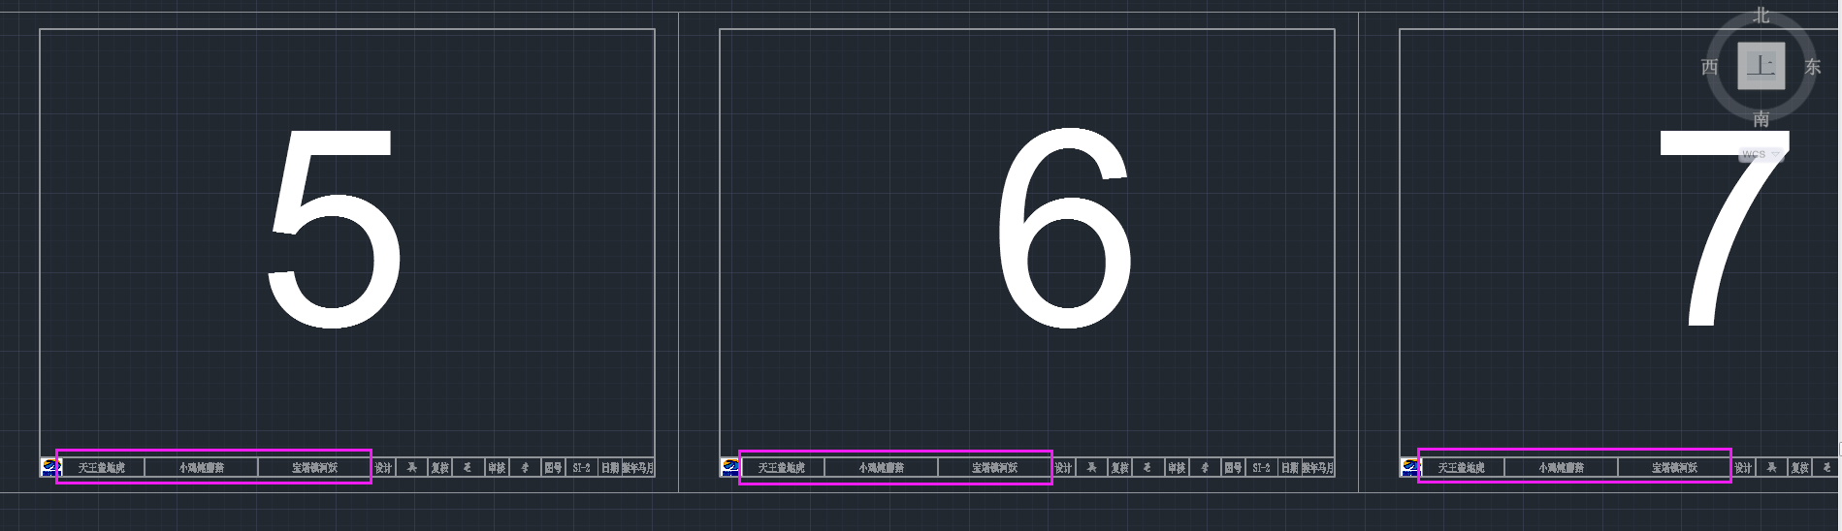This screenshot has height=531, width=1842.
Task: Click 审核 label in sheet 5 title block
Action: [497, 467]
